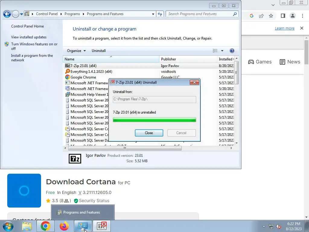Select Microsoft Help Viewer entry icon
This screenshot has width=309, height=232.
point(67,94)
